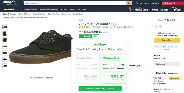184x93 pixels.
Task: Click the Amazon logo
Action: pos(10,3)
